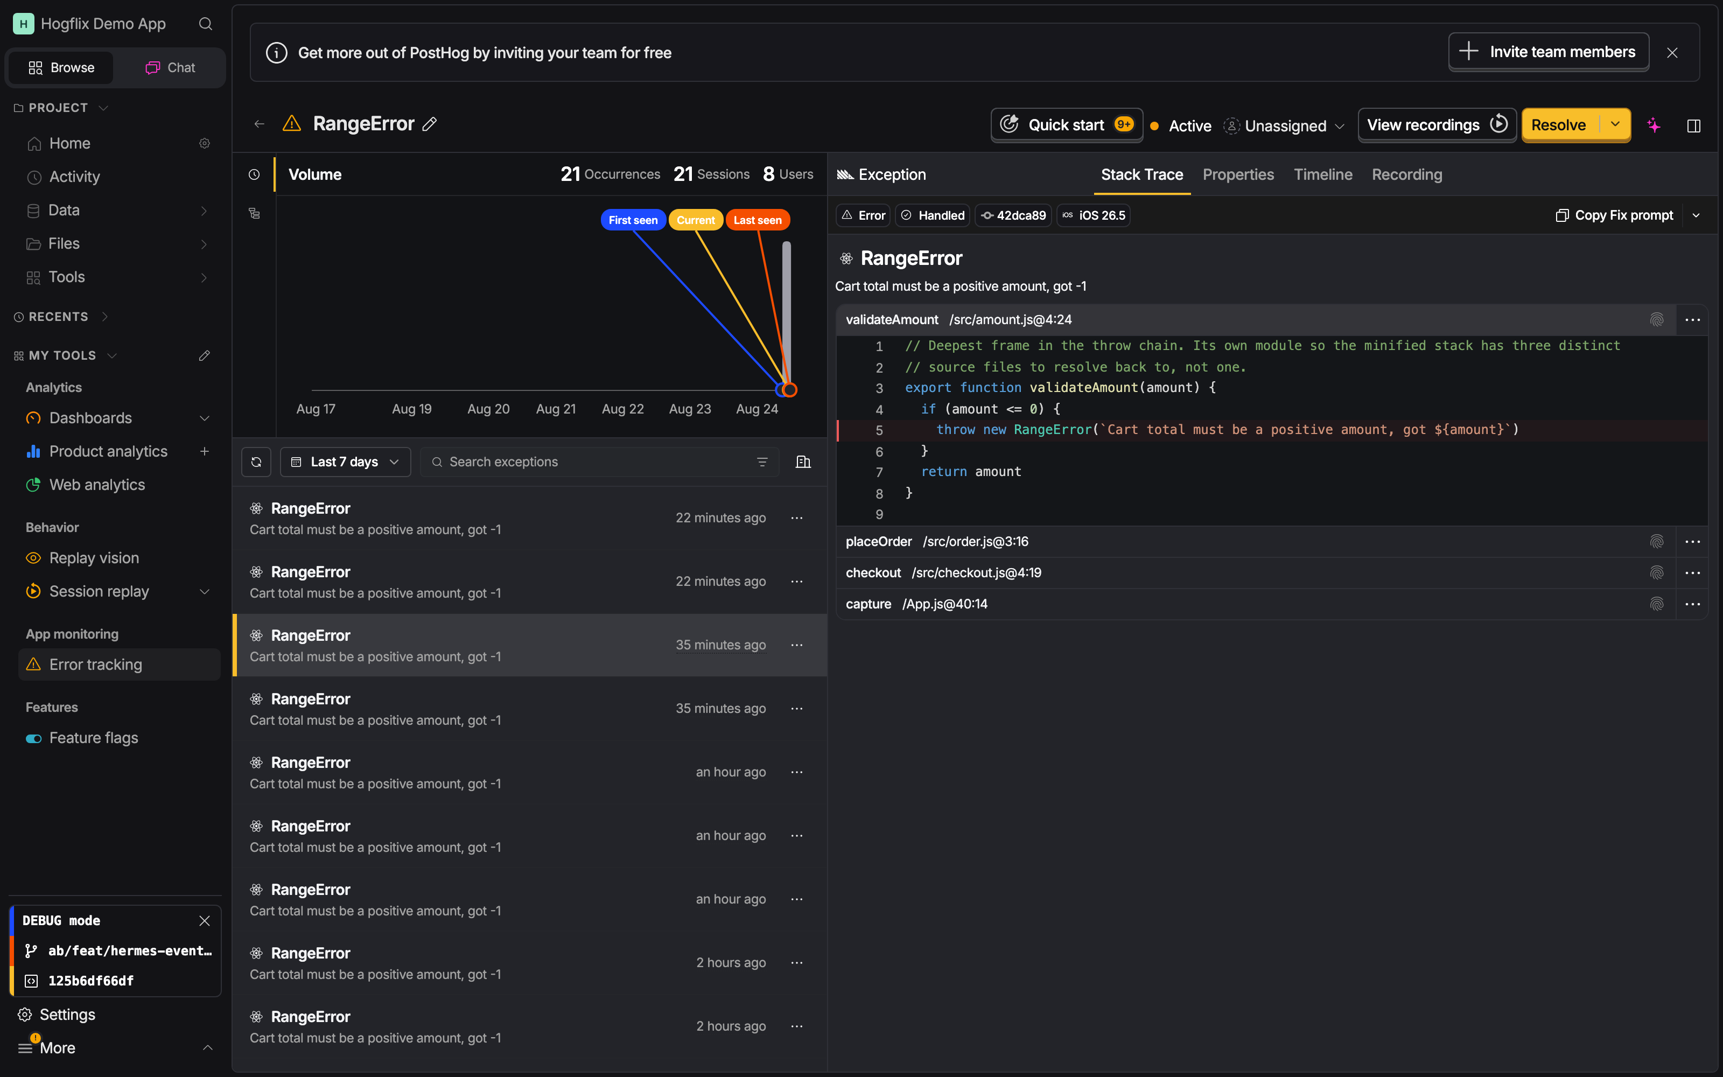The image size is (1723, 1077).
Task: Open search from the sidebar magnifier icon
Action: (x=205, y=24)
